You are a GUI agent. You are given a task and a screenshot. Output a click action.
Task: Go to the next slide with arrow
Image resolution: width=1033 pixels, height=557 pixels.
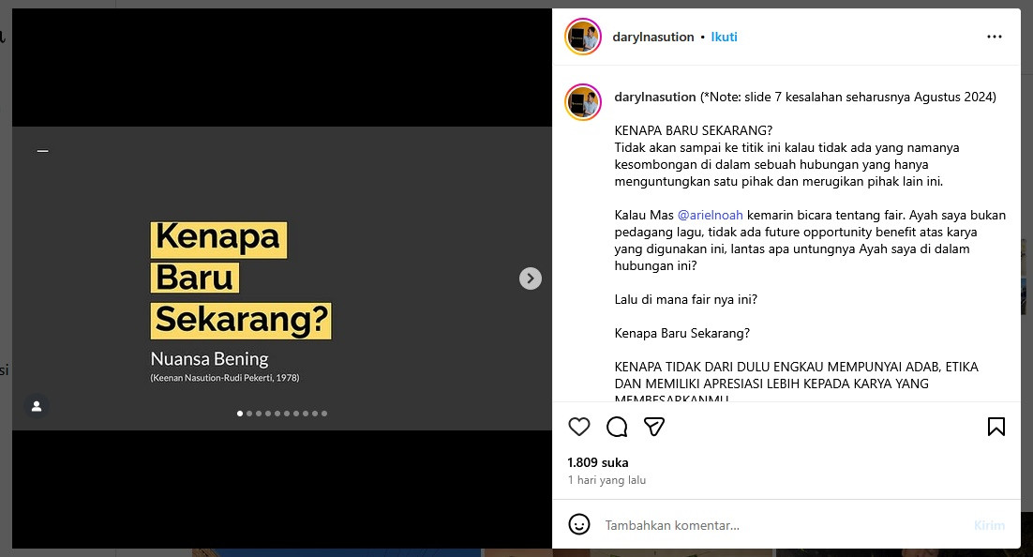tap(531, 278)
